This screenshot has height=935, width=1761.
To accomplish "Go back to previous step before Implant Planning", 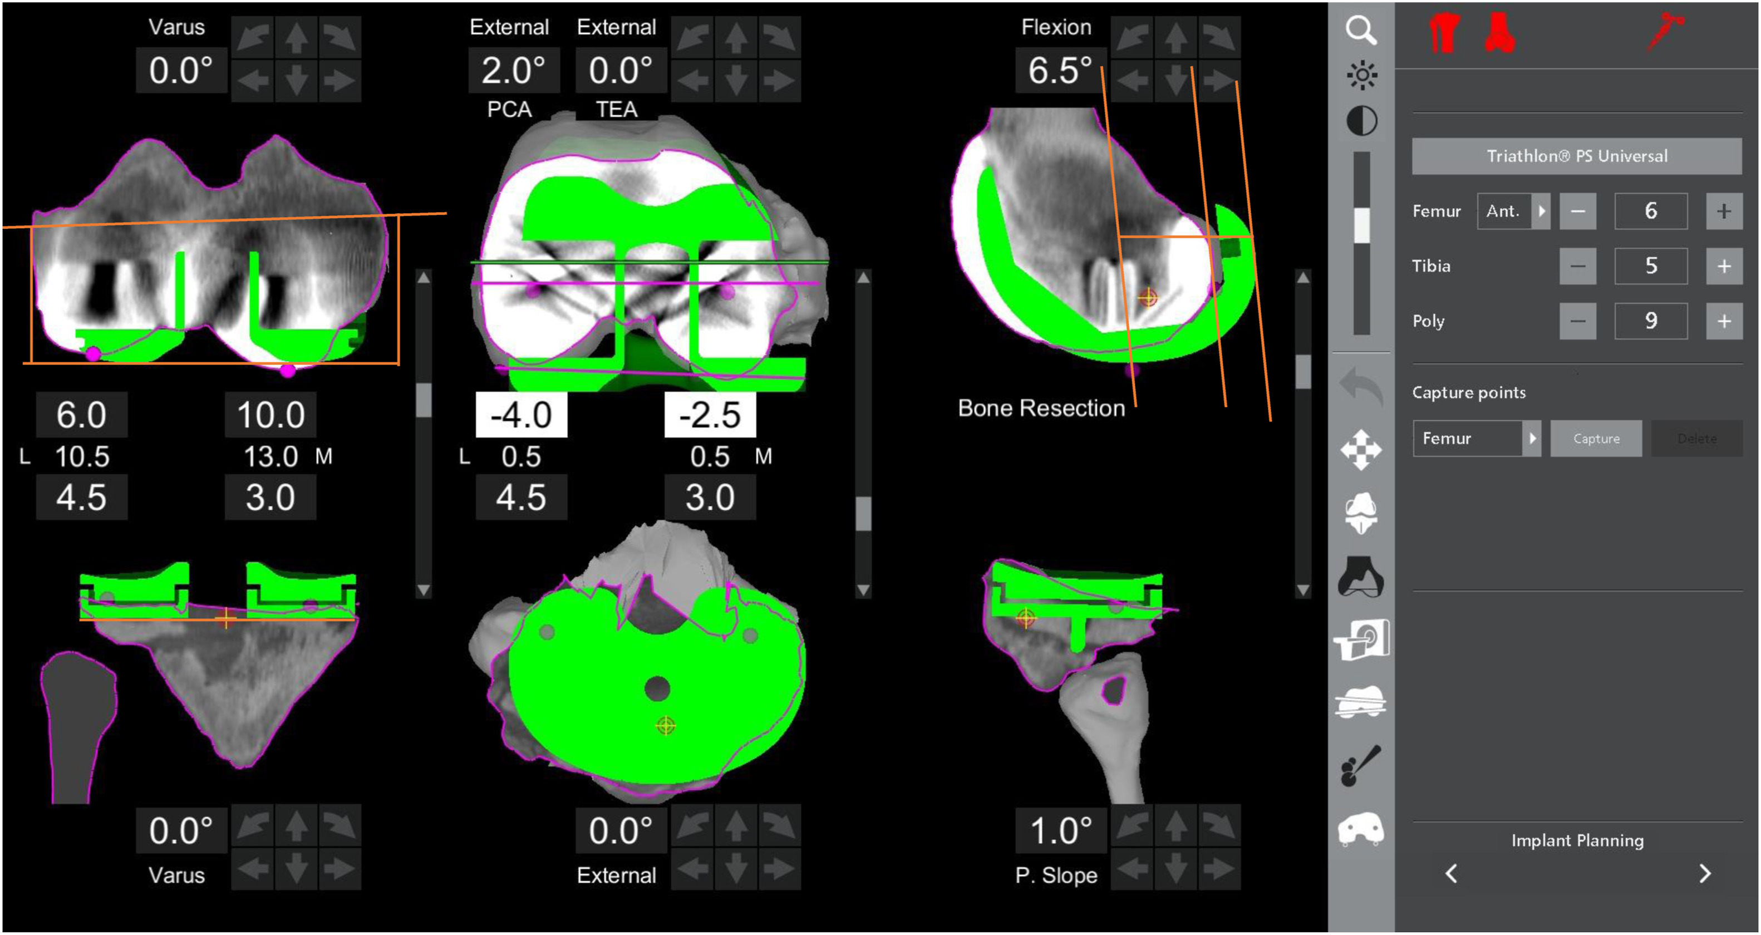I will click(x=1452, y=873).
